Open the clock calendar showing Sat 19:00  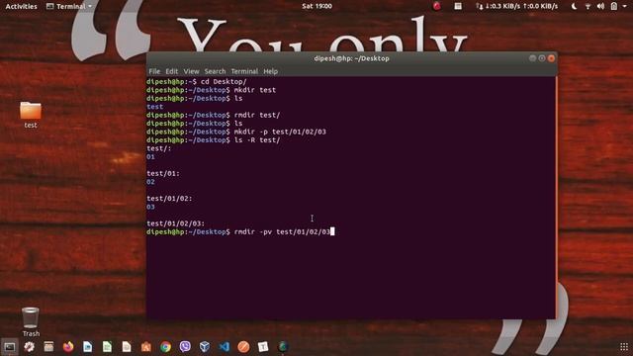(x=316, y=6)
